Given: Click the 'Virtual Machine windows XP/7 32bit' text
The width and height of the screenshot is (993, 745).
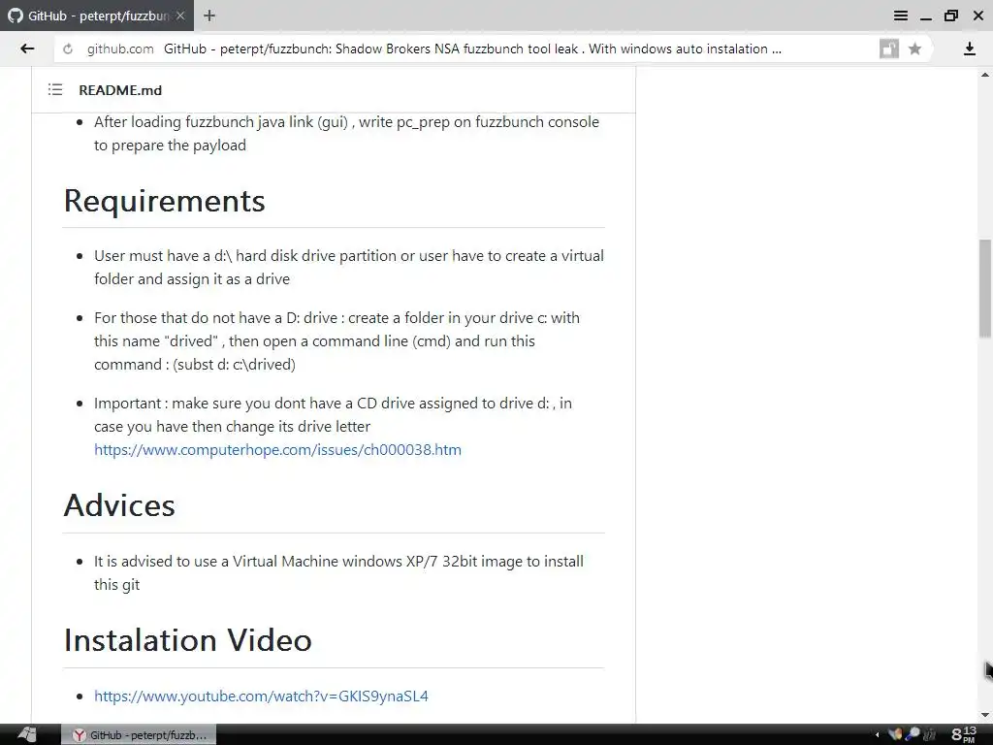Looking at the screenshot, I should click(355, 562).
